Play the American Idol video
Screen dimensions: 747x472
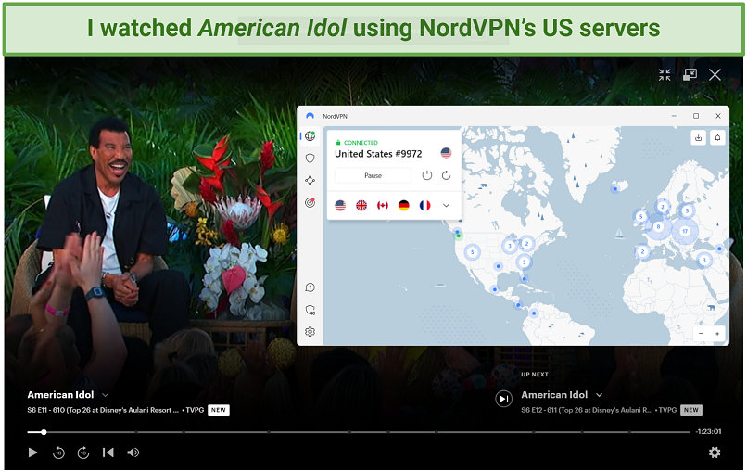click(32, 453)
